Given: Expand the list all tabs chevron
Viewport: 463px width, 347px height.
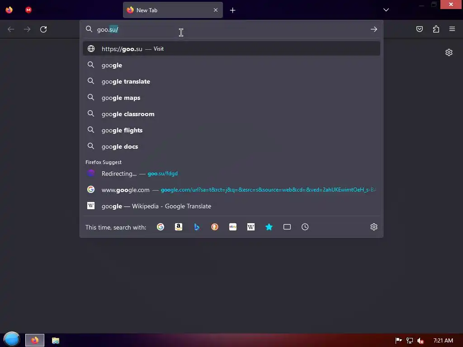Looking at the screenshot, I should (x=386, y=10).
